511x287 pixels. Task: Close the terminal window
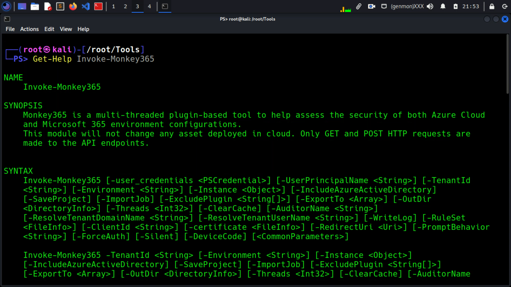[505, 19]
